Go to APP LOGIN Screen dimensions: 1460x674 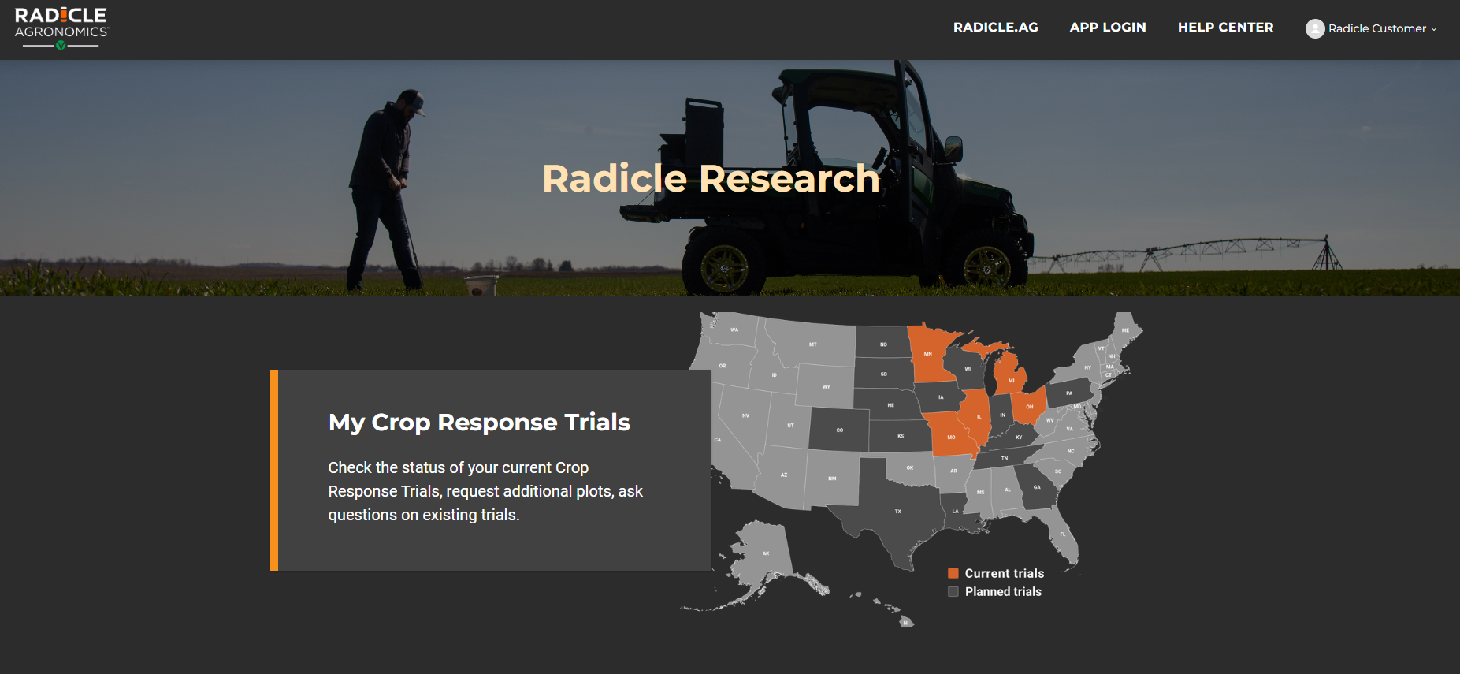pos(1108,28)
